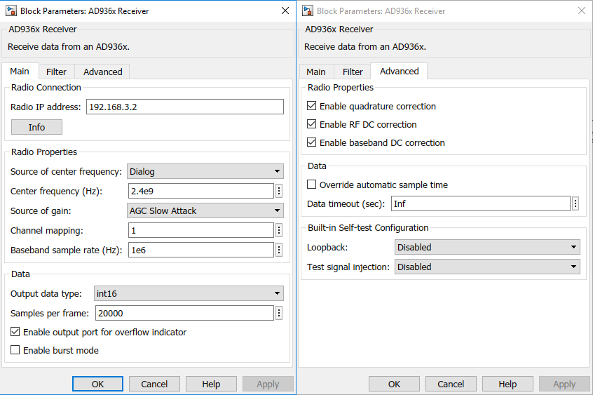Click the Info button
593x395 pixels.
point(36,127)
